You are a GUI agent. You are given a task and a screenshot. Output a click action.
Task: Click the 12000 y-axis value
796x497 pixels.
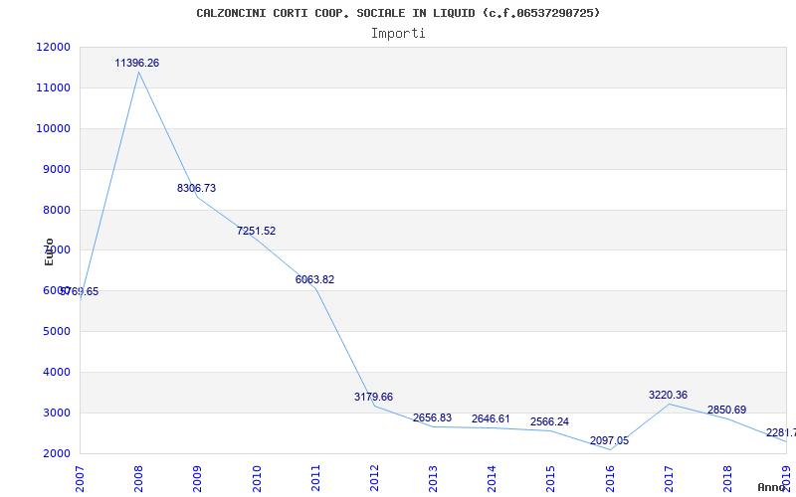tap(53, 47)
